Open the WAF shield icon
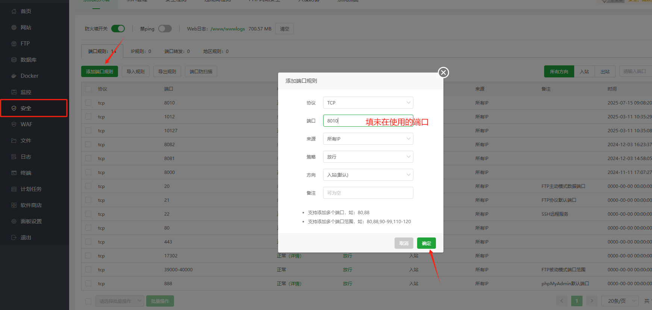The width and height of the screenshot is (652, 310). click(14, 124)
